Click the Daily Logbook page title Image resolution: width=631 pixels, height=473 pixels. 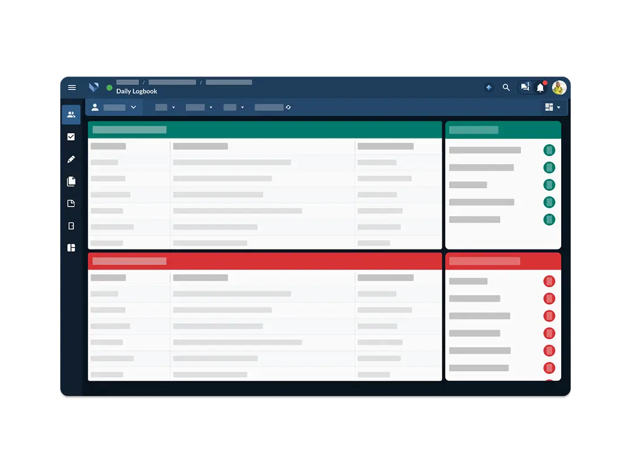coord(136,91)
